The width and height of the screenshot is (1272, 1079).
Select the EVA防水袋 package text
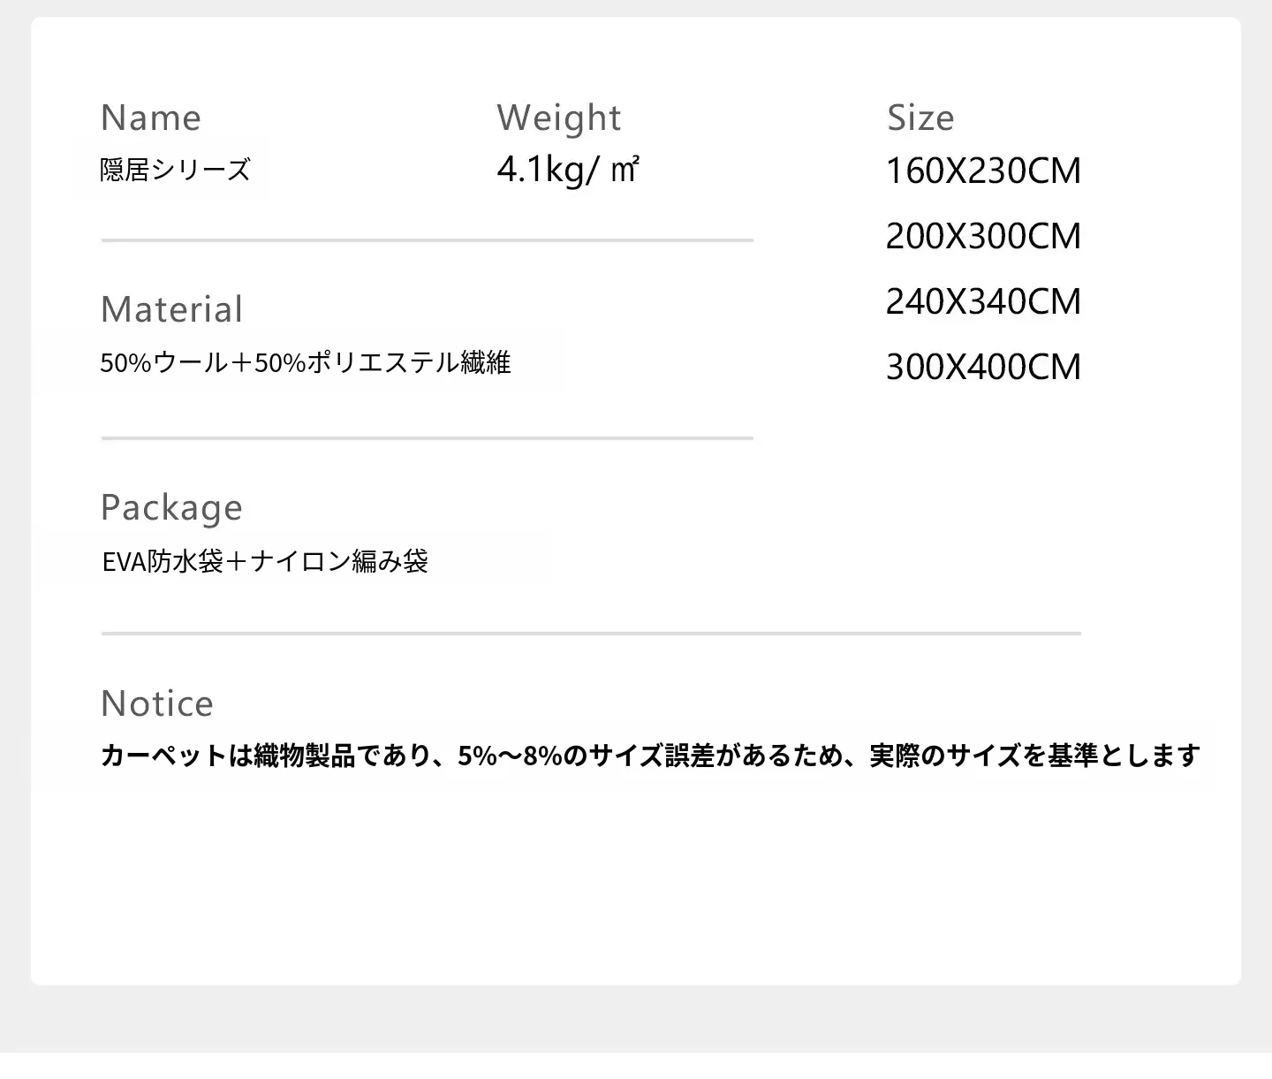tap(163, 562)
